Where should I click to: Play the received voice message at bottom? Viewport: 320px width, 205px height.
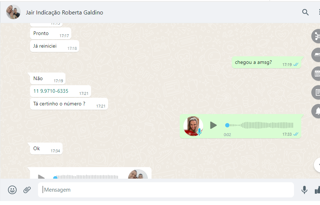(41, 177)
